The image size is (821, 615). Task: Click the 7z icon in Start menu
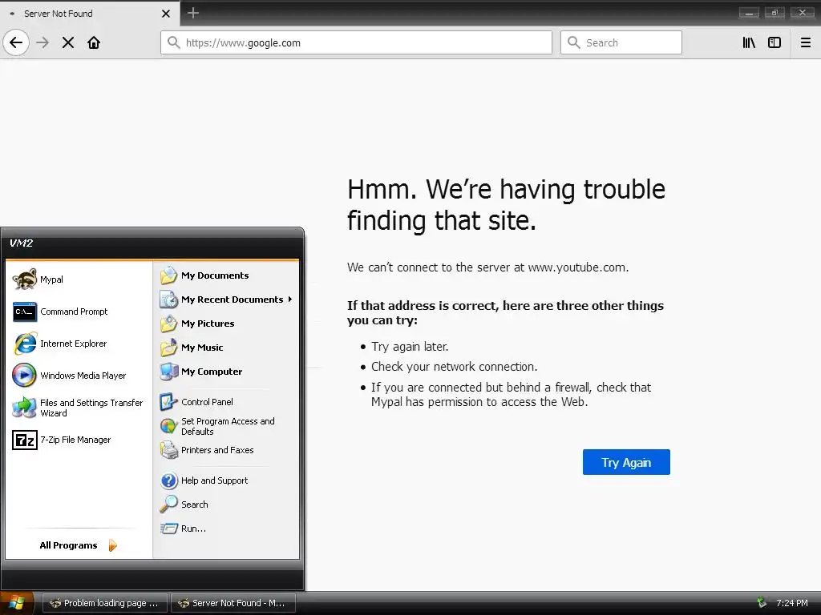click(x=25, y=440)
